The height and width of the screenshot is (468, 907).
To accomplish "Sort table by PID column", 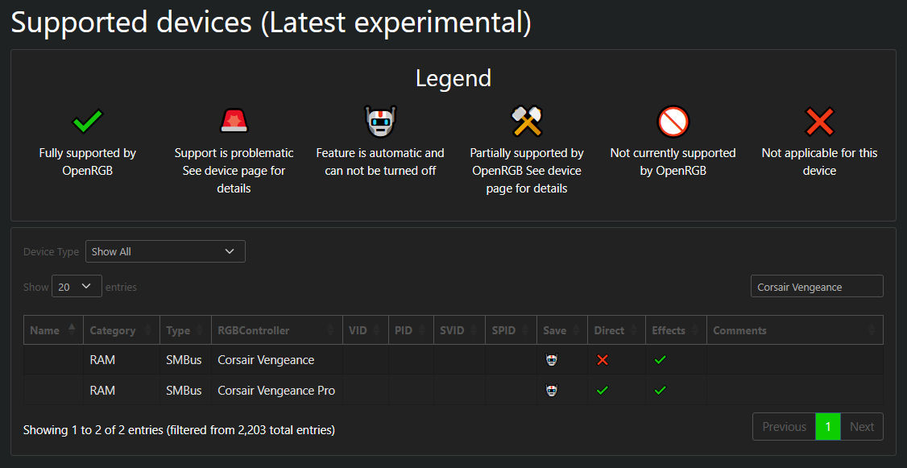I will pos(411,330).
